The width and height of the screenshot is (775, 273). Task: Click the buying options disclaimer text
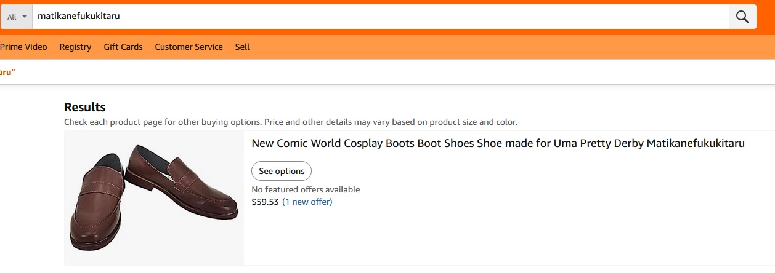(x=290, y=122)
